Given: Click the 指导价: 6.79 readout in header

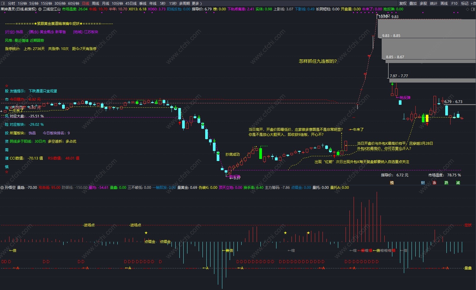Looking at the screenshot, I should (202, 9).
